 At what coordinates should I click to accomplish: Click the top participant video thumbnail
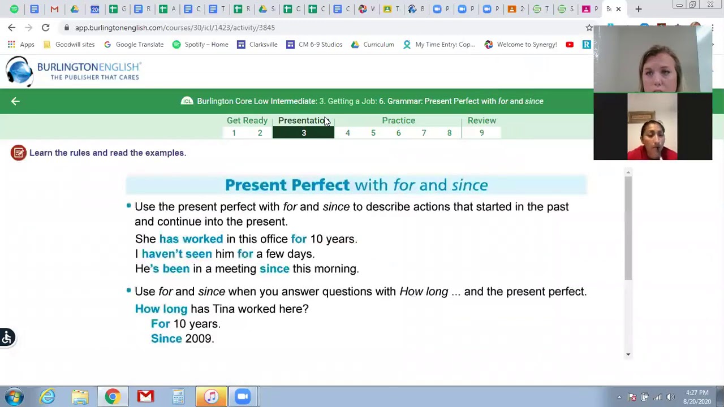[653, 58]
